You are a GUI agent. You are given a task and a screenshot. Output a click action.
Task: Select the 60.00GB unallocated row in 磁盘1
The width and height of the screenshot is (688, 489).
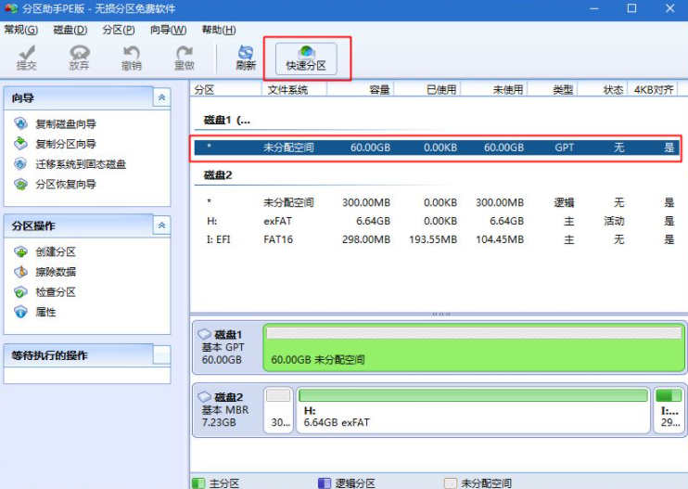click(x=436, y=148)
